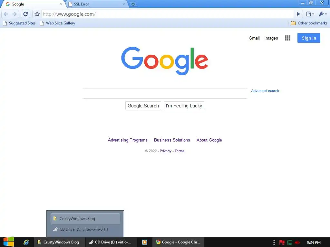Image resolution: width=330 pixels, height=247 pixels.
Task: Select CD Drive (D:) virtio-win-0.1.1 popup entry
Action: 85,229
